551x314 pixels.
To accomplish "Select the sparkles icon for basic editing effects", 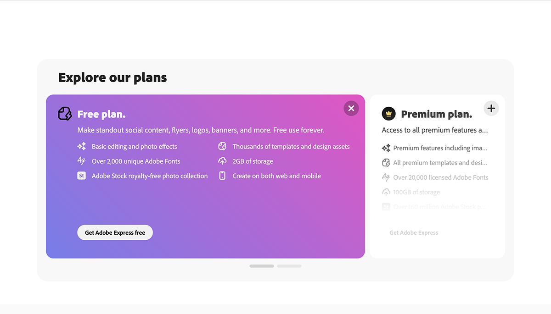I will pyautogui.click(x=82, y=146).
